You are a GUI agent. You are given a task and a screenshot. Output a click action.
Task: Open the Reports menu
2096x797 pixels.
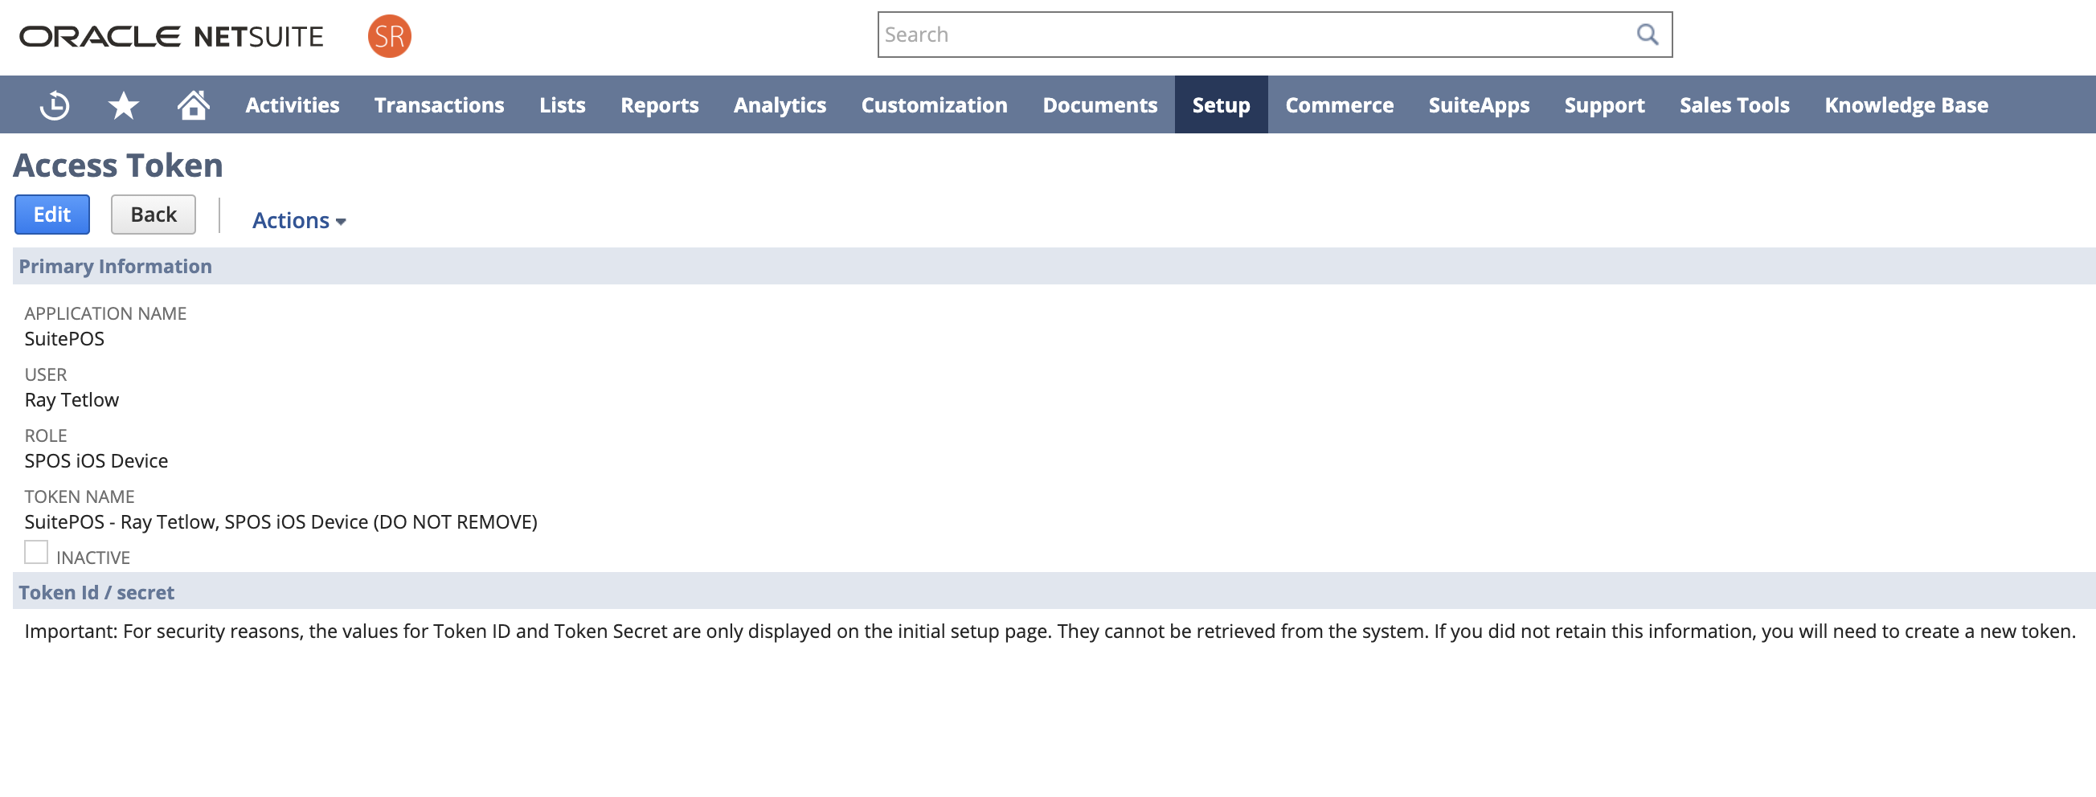click(x=659, y=105)
